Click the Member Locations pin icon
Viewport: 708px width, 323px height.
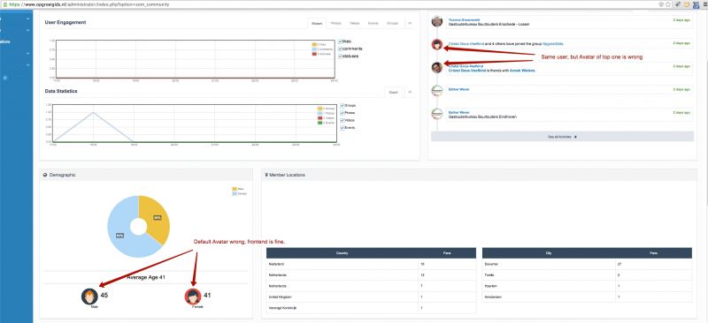(266, 175)
